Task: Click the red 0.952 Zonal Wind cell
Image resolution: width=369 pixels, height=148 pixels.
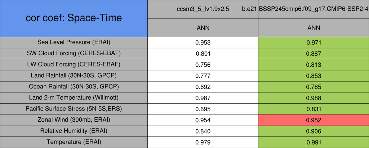Action: pyautogui.click(x=314, y=120)
